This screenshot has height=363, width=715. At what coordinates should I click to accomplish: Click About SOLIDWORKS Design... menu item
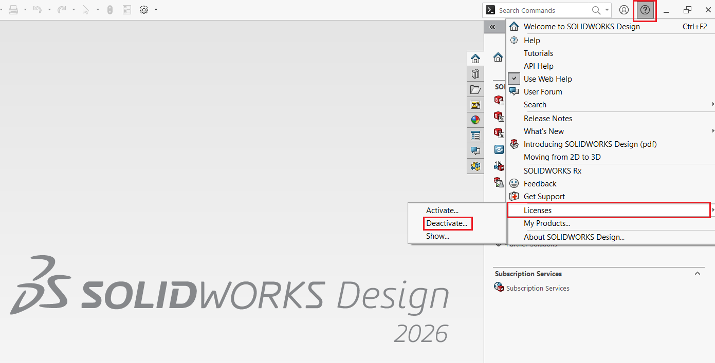click(574, 237)
